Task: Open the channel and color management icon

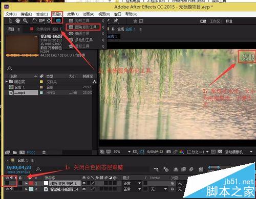Action: (182, 152)
